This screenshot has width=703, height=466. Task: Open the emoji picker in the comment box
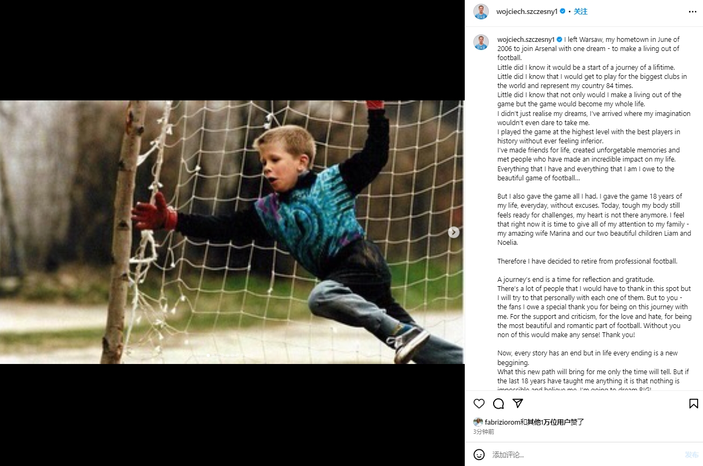pos(479,455)
